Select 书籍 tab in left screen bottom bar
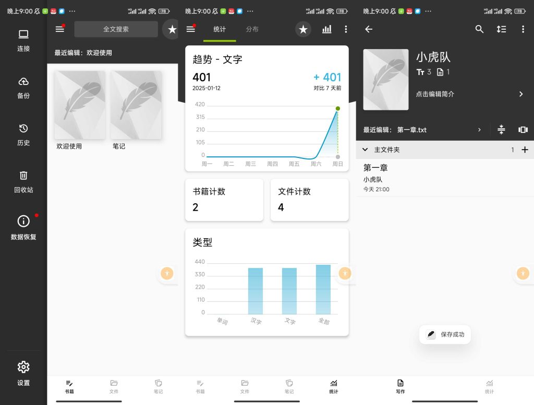This screenshot has width=534, height=405. tap(69, 387)
